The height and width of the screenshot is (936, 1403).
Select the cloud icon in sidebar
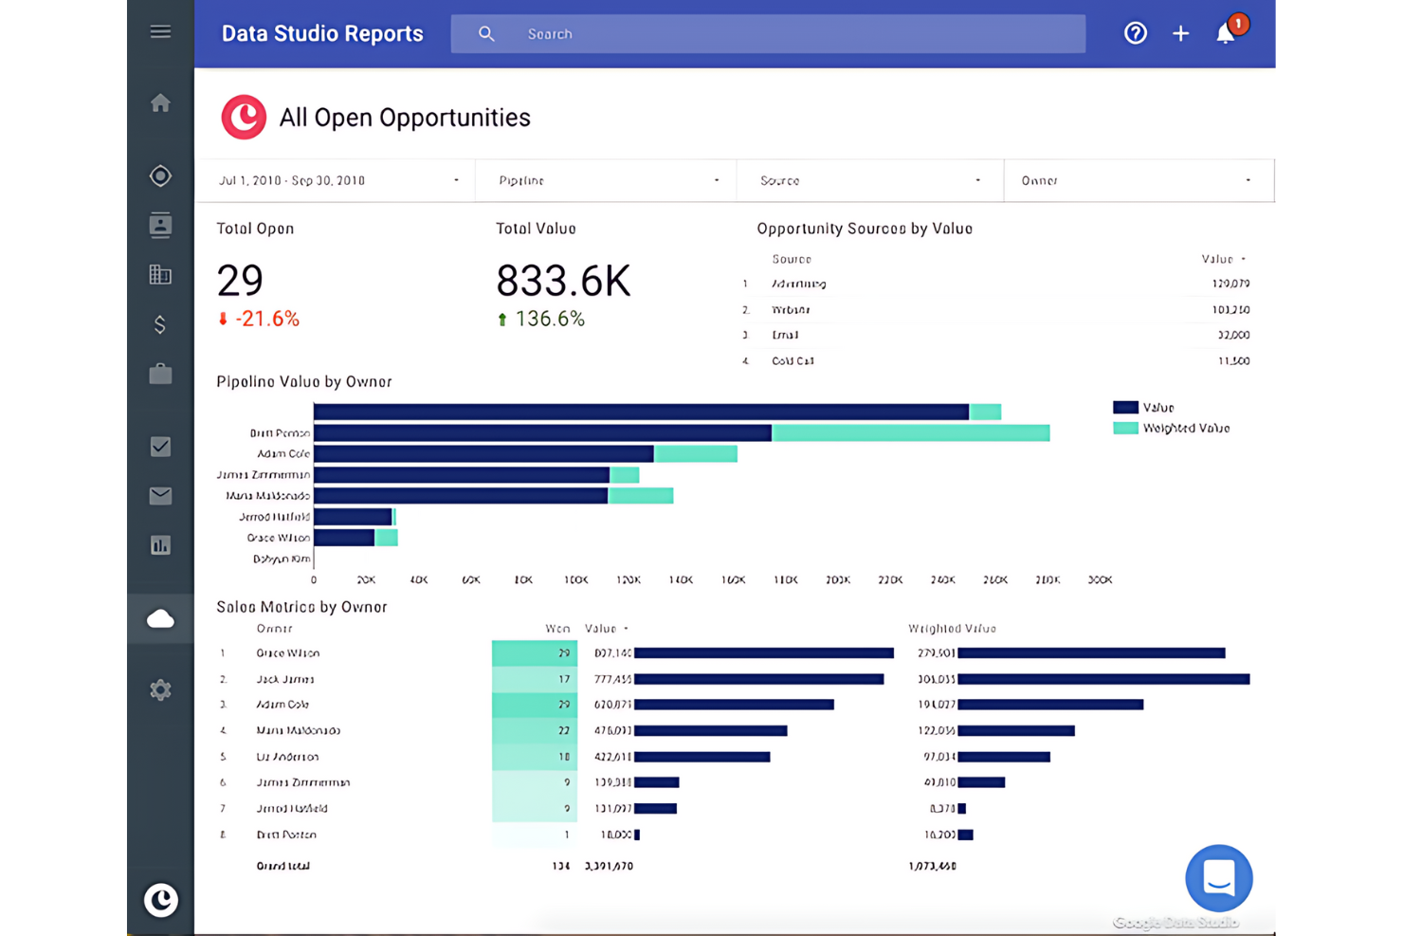(x=160, y=619)
